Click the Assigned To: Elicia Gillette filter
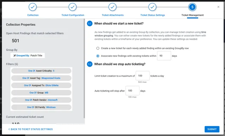This screenshot has height=136, width=225. point(41,85)
